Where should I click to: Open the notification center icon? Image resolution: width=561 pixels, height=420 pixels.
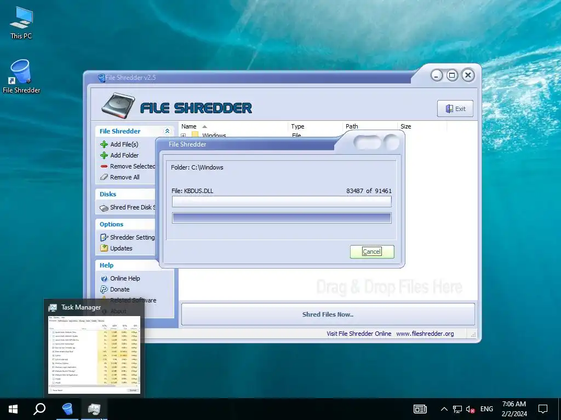[543, 409]
